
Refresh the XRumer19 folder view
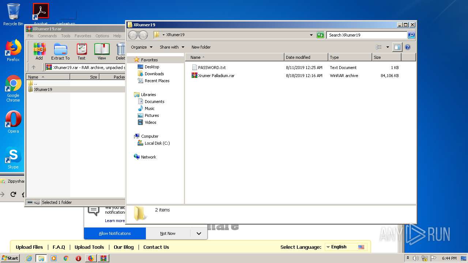[x=320, y=35]
